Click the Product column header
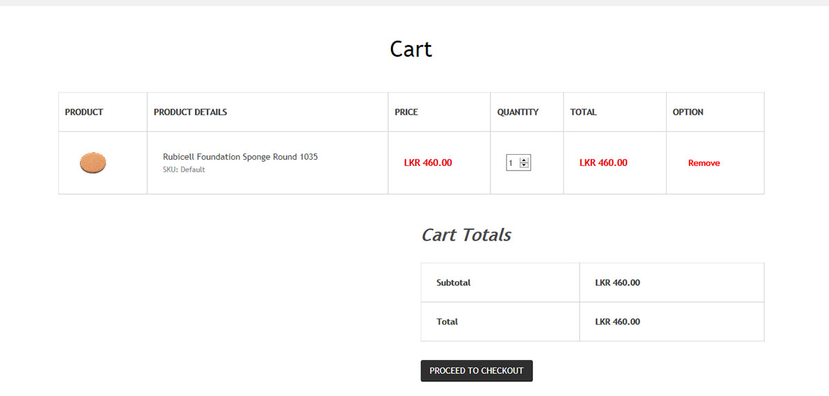 [84, 112]
